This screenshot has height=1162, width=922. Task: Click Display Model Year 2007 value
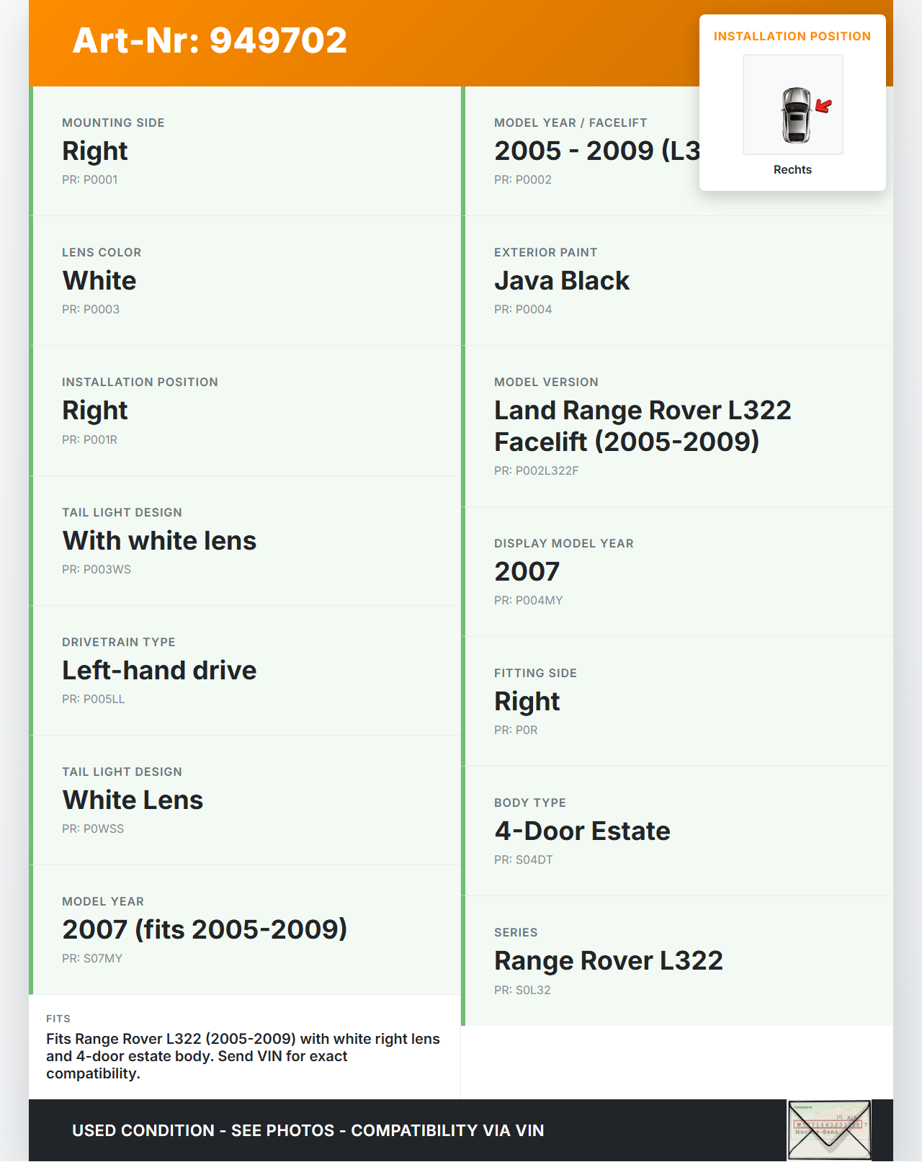[527, 572]
